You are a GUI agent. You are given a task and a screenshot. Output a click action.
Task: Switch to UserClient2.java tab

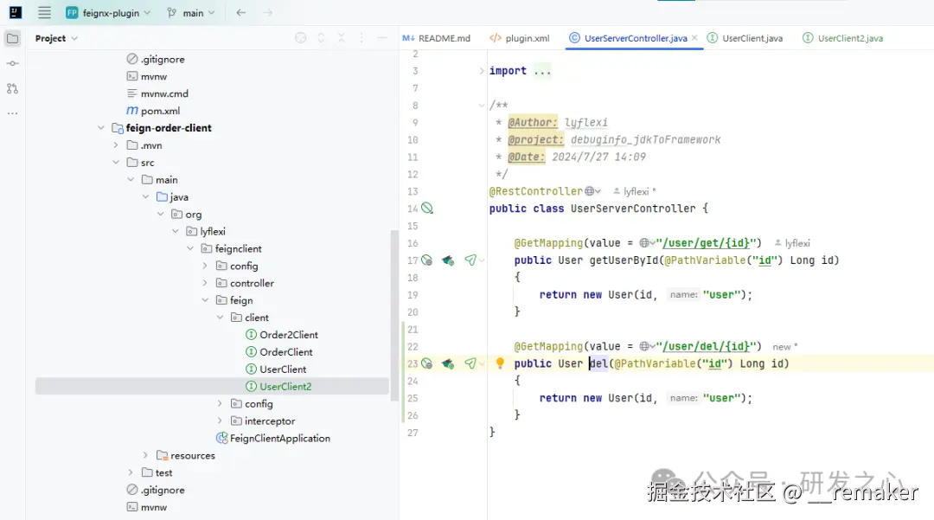843,38
